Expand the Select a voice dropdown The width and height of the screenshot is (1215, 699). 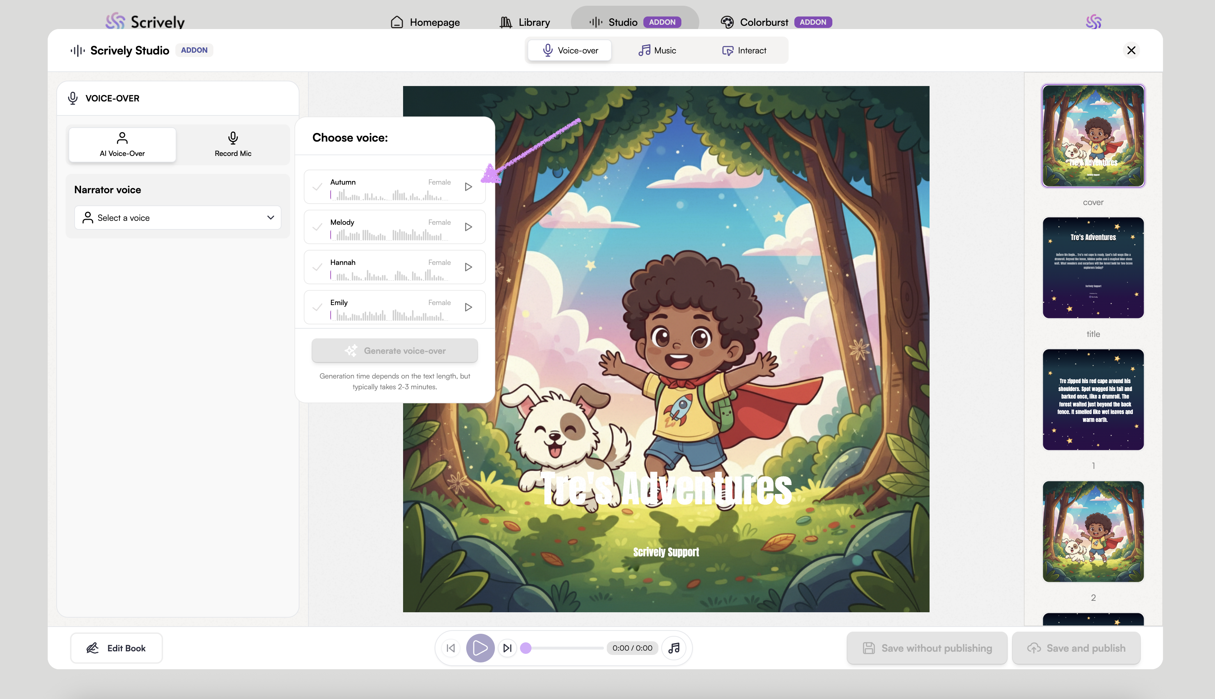coord(178,218)
